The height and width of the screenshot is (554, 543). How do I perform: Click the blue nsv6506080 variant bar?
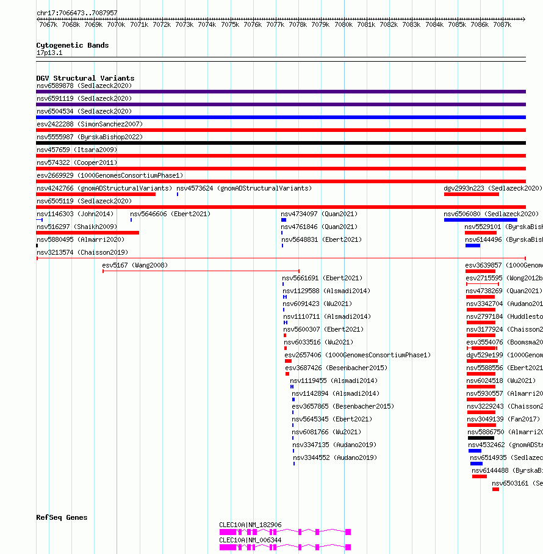(x=481, y=220)
